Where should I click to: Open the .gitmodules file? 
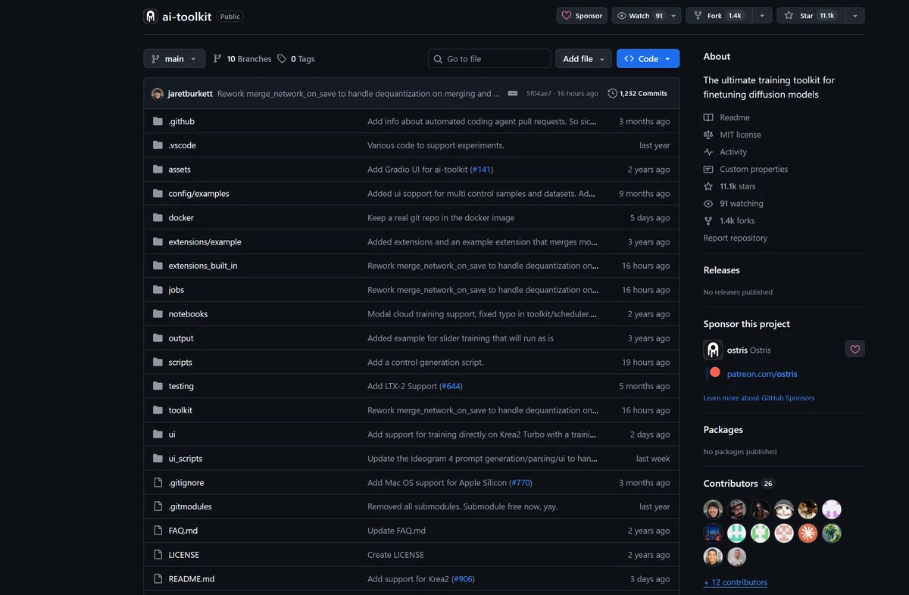[190, 506]
